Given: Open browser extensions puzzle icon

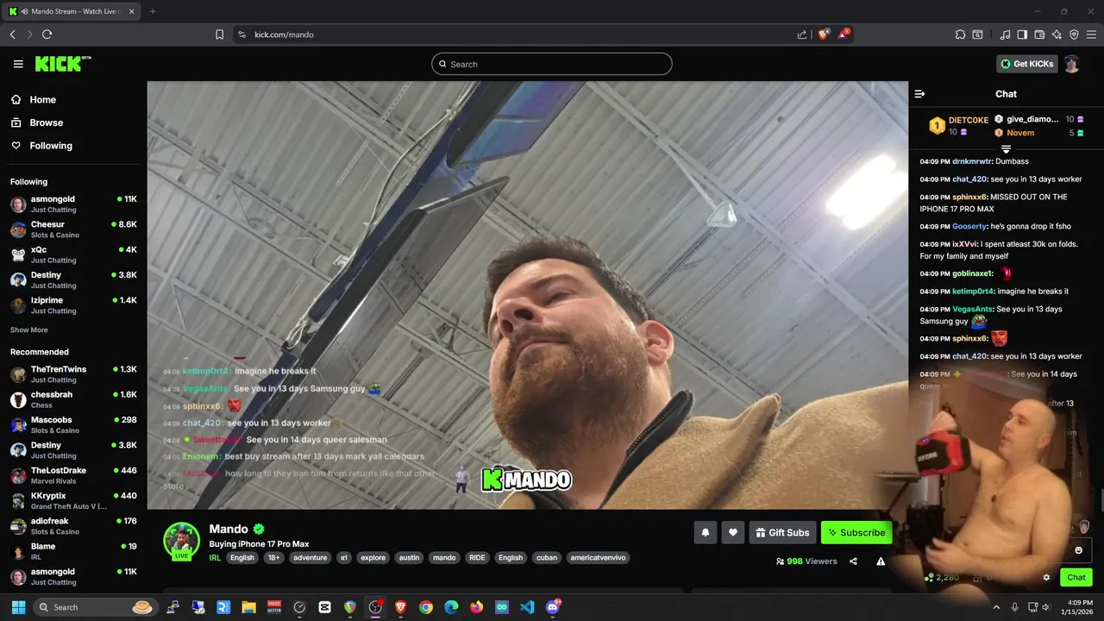Looking at the screenshot, I should [960, 34].
